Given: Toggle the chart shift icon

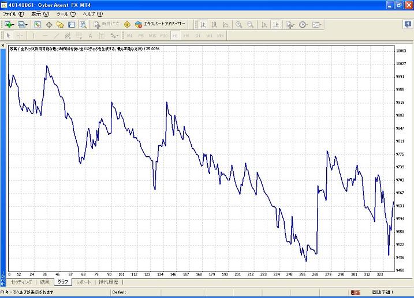Looking at the screenshot, I should [x=275, y=25].
